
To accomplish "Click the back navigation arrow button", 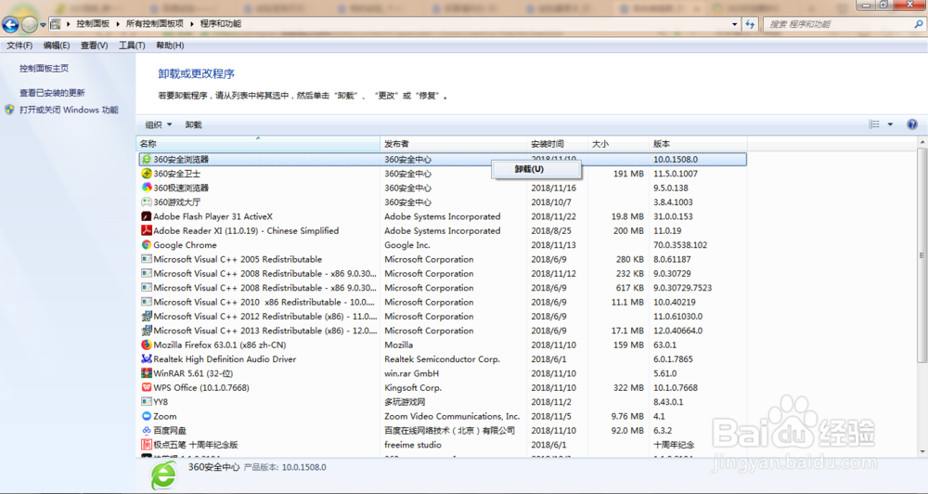I will tap(10, 24).
